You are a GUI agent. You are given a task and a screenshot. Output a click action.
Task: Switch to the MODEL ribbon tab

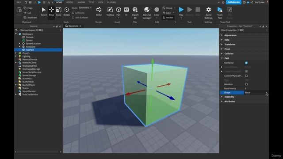coord(70,2)
